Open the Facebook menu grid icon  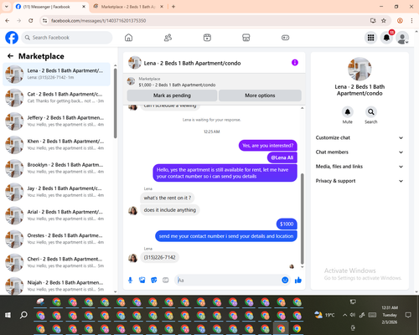[x=370, y=38]
